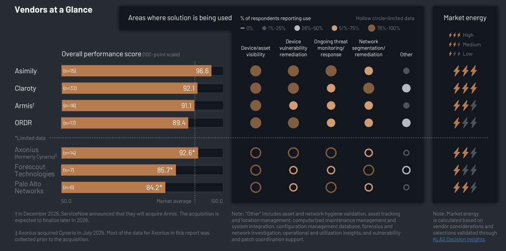The height and width of the screenshot is (251, 506).
Task: Click the Low market energy legend icon
Action: pyautogui.click(x=455, y=54)
